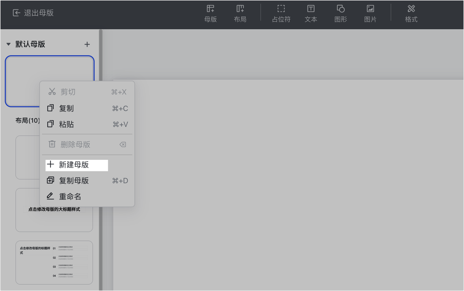The height and width of the screenshot is (291, 464).
Task: Click the plus icon beside 默认母版
Action: [87, 44]
